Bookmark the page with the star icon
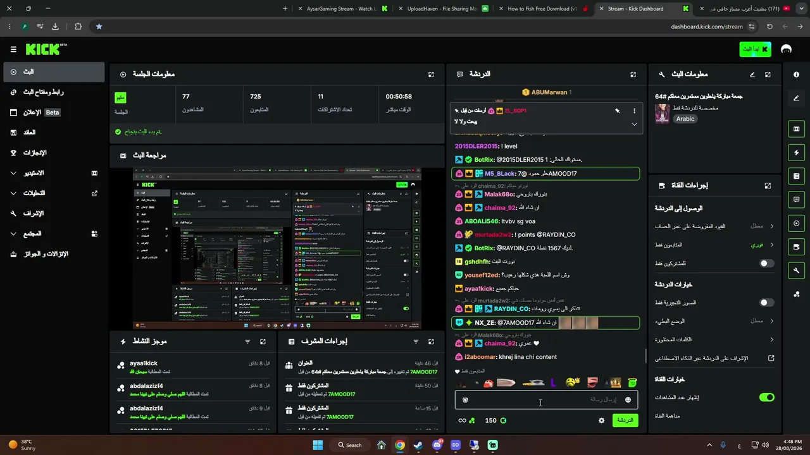Image resolution: width=810 pixels, height=455 pixels. tap(99, 27)
